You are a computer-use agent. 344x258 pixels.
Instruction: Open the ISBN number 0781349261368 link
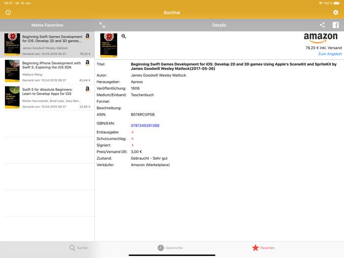coord(145,126)
